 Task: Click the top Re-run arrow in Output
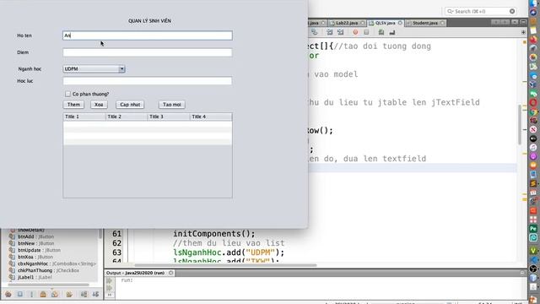click(110, 280)
